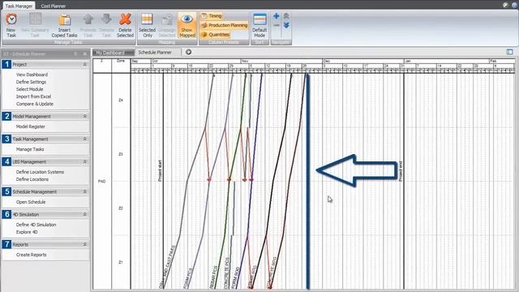Select zone Z3 row label
Screen dimensions: 519x292
121,154
